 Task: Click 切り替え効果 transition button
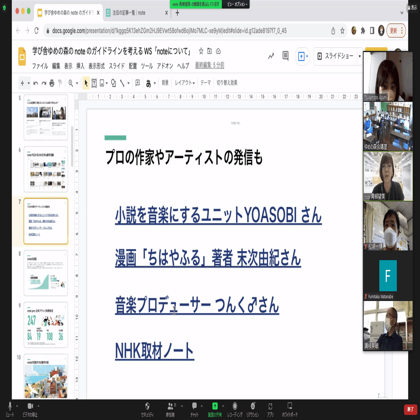(227, 83)
